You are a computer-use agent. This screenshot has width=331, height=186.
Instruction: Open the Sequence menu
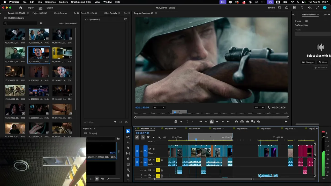click(x=50, y=2)
